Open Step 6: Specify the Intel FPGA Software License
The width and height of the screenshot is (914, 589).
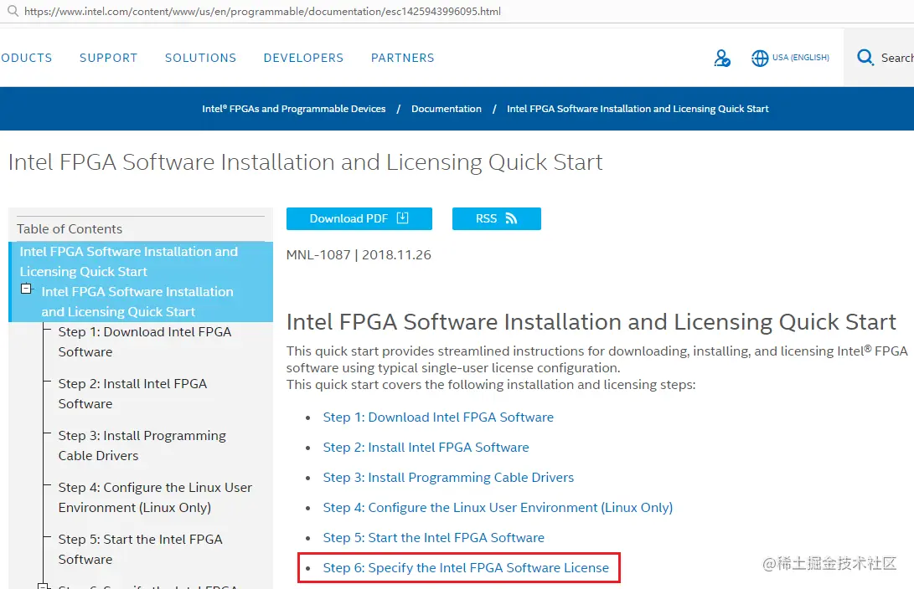click(x=465, y=567)
